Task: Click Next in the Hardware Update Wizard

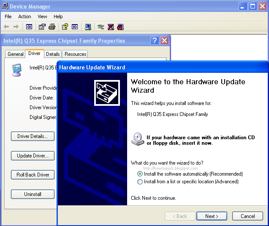Action: [212, 216]
